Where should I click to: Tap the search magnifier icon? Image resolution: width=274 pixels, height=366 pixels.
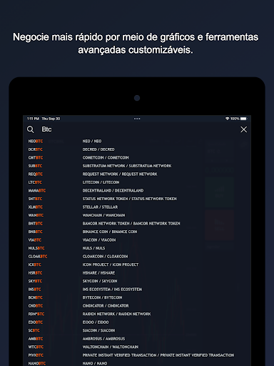pos(31,129)
